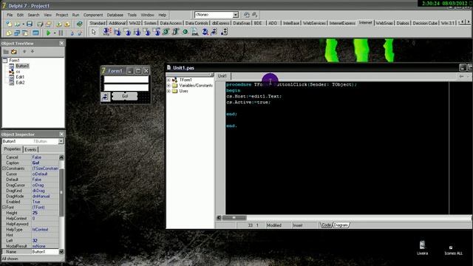Select the cs item in Object TreeView
The width and height of the screenshot is (473, 266).
(18, 72)
